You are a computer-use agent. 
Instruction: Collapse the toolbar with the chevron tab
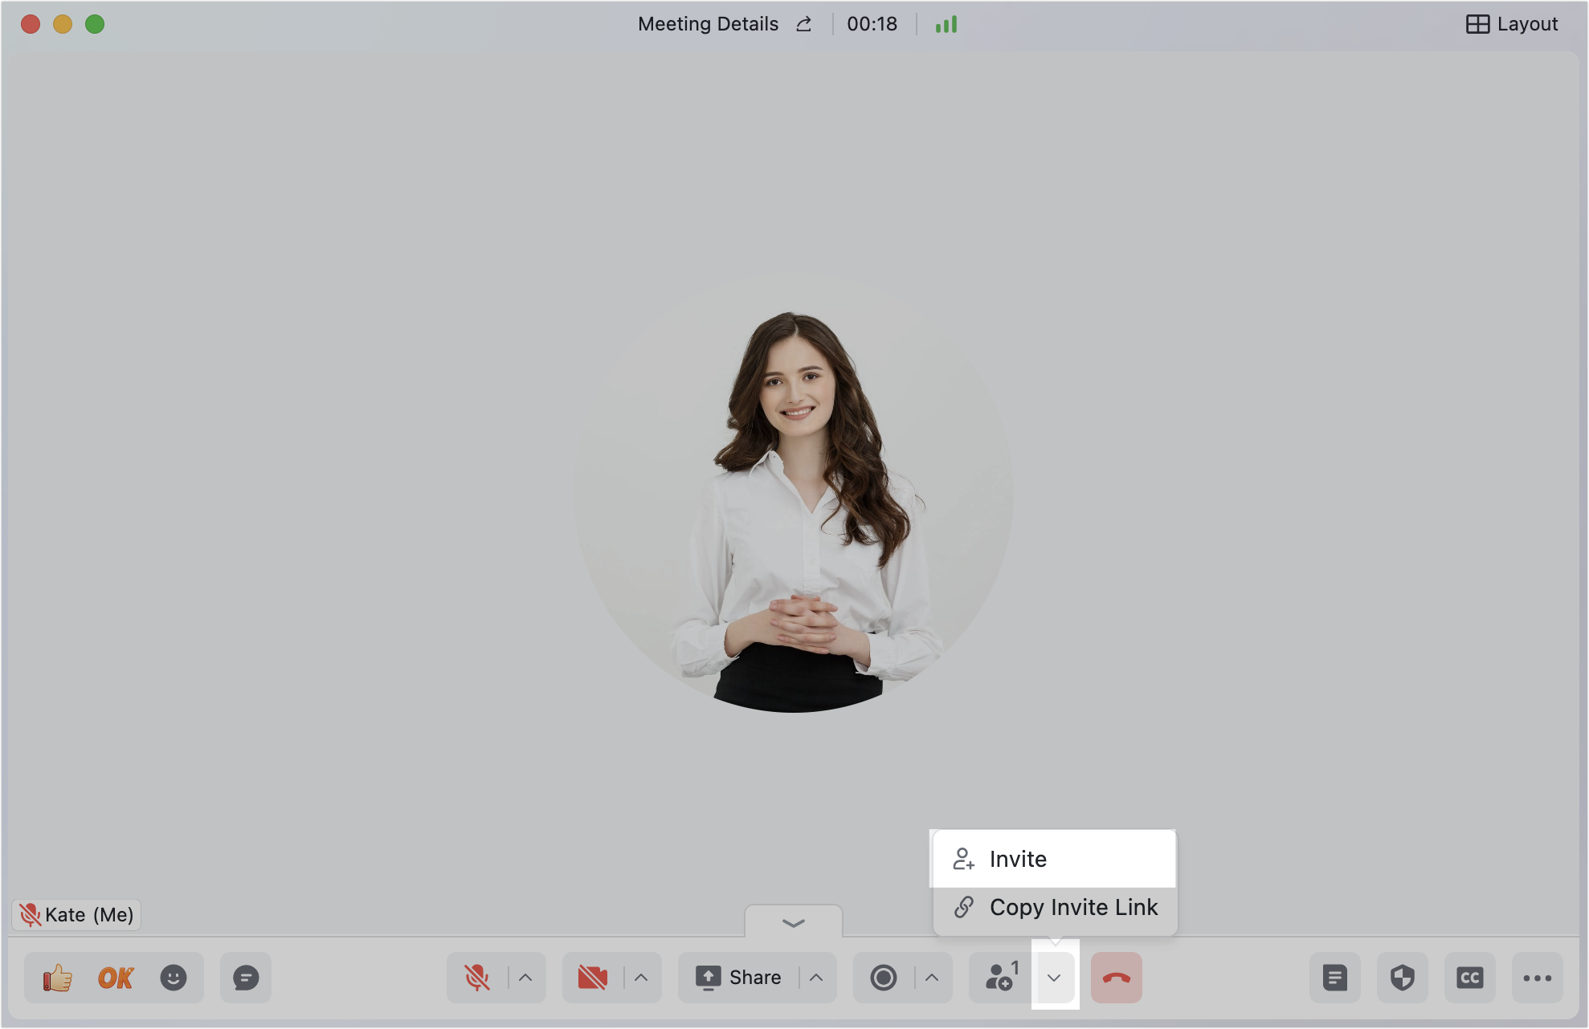point(794,922)
